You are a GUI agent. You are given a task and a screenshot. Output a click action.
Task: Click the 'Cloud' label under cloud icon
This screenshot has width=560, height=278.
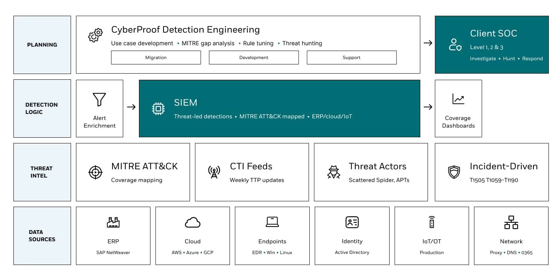coord(193,241)
